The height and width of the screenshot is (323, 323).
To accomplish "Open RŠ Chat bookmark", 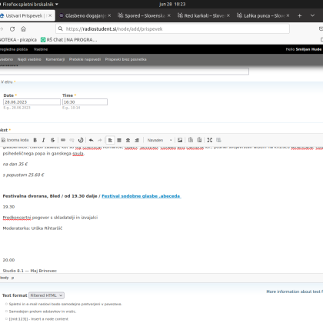I will (x=69, y=40).
